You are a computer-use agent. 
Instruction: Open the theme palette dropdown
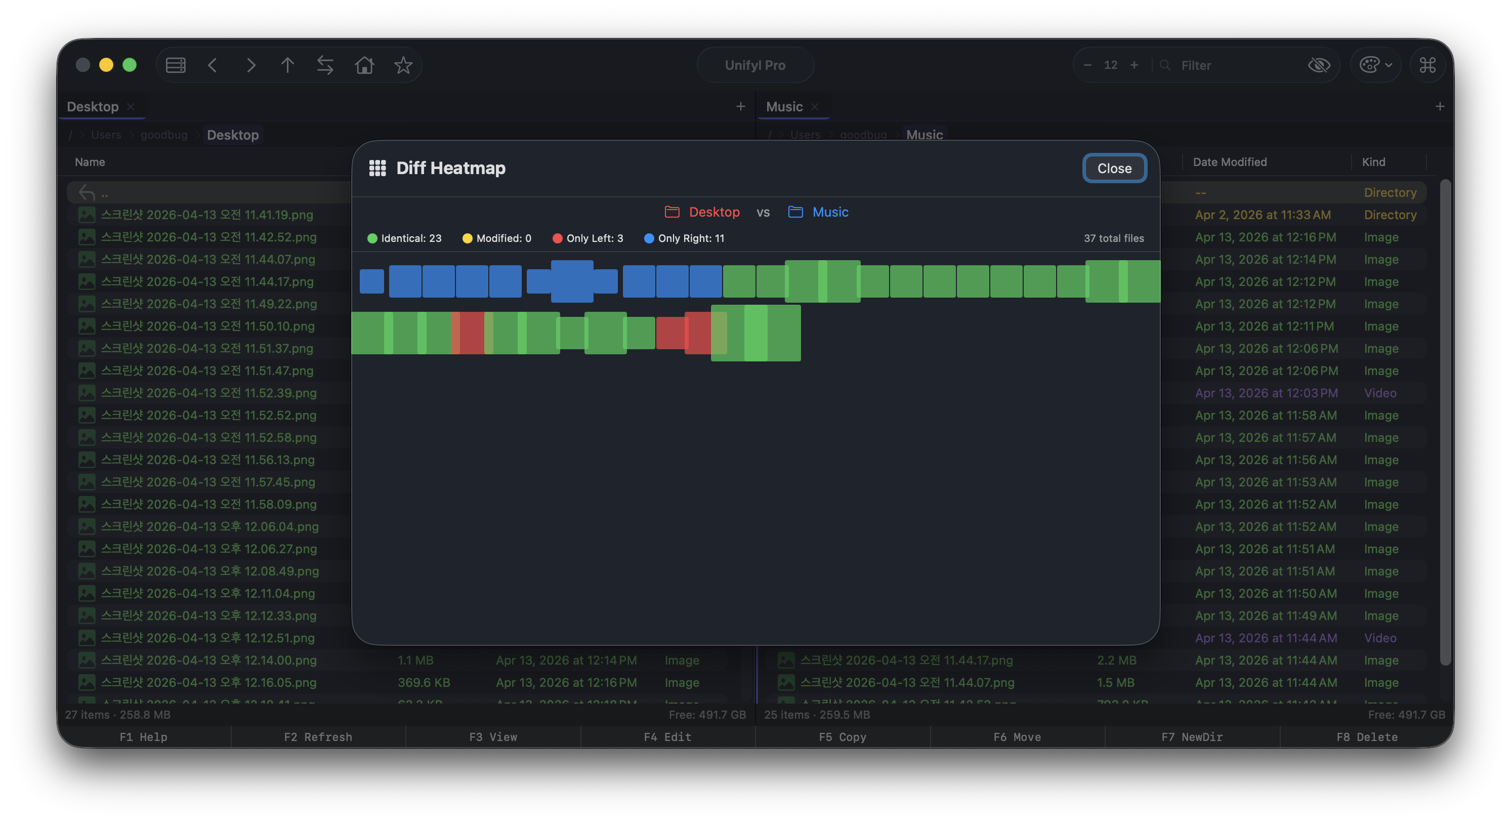click(1375, 65)
